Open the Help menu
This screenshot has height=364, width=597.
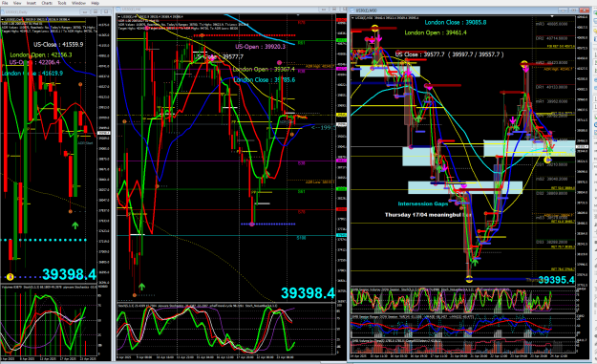[96, 3]
